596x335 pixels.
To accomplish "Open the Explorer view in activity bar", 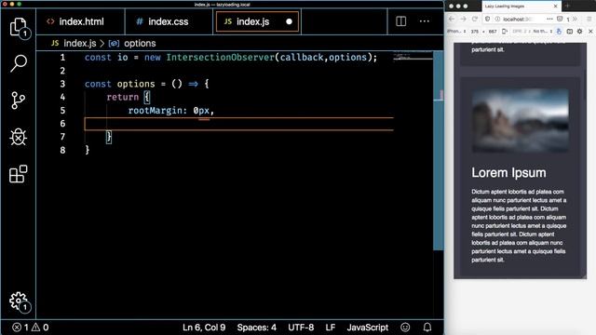I will [x=19, y=27].
